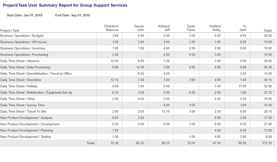The height and width of the screenshot is (162, 277).
Task: Click the Start Date: Jan 01, 2018 text
Action: tap(24, 15)
